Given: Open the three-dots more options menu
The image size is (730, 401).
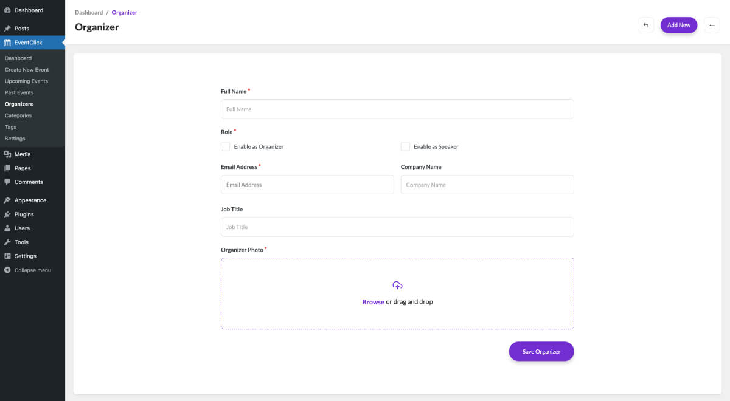Looking at the screenshot, I should pyautogui.click(x=712, y=25).
